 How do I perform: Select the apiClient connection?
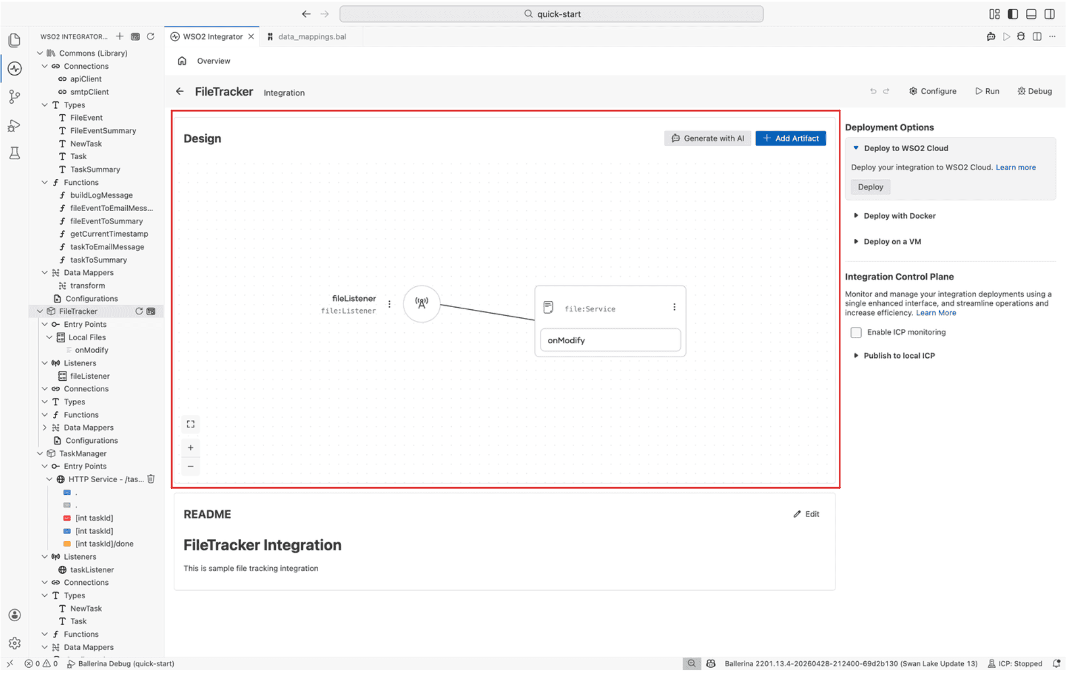pyautogui.click(x=86, y=79)
